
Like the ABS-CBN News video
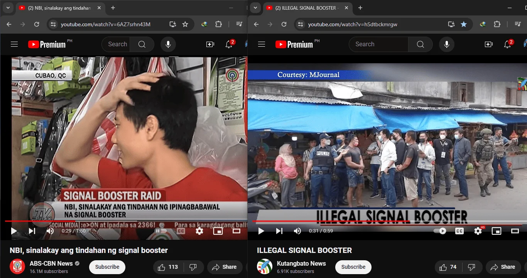(x=168, y=267)
